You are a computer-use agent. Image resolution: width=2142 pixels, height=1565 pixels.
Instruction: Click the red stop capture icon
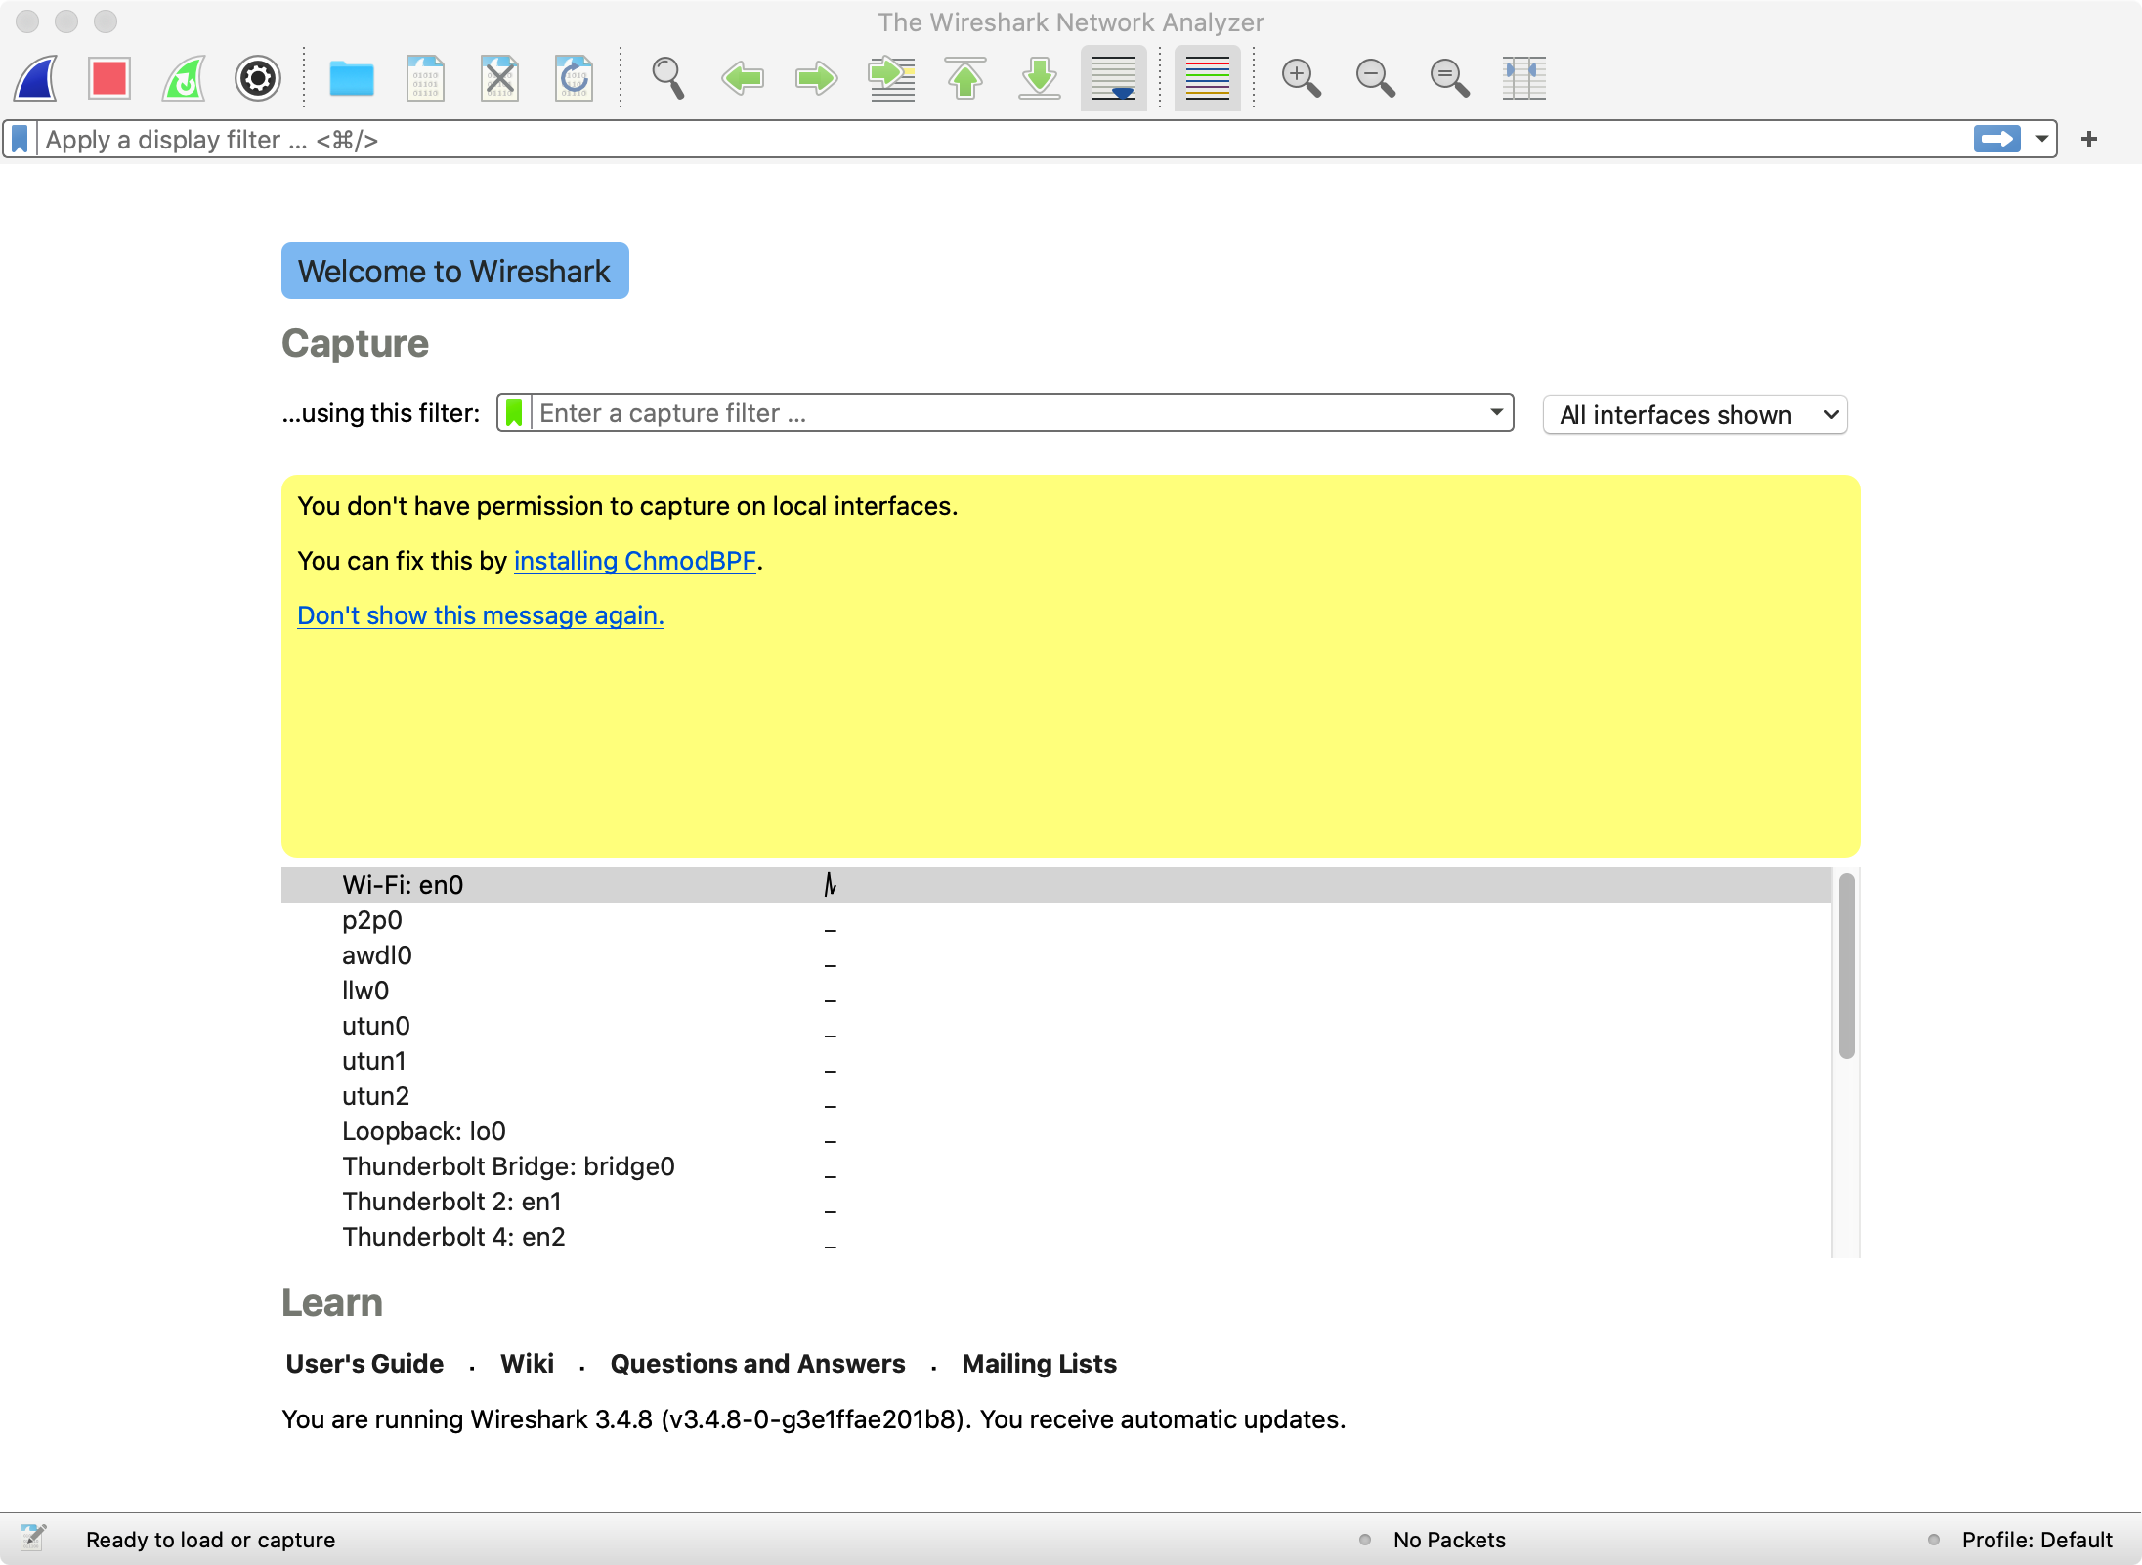tap(109, 78)
